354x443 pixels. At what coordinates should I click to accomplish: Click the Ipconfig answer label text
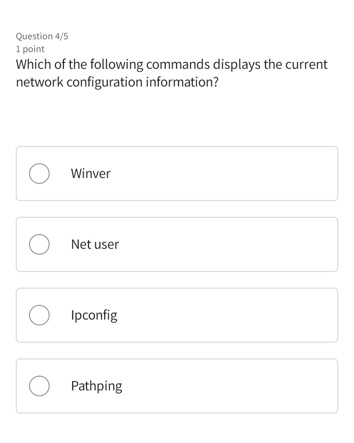94,315
